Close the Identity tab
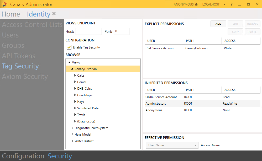 54,14
